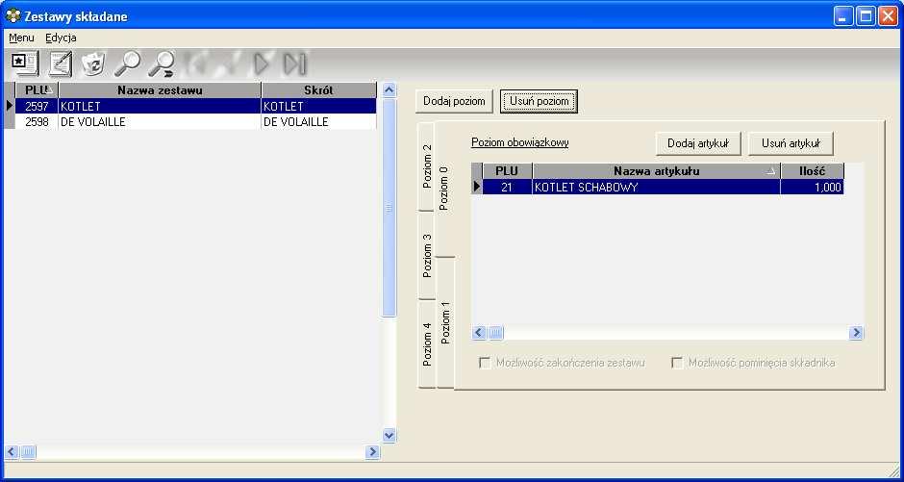Click the Usuń poziom button

pyautogui.click(x=540, y=101)
